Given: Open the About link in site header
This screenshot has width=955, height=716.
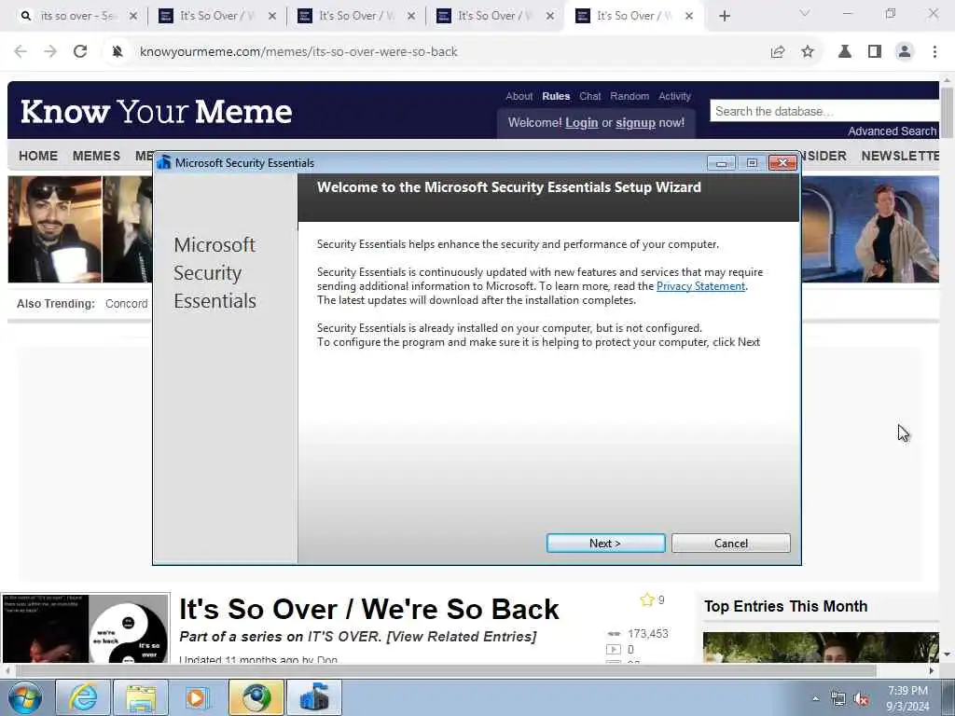Looking at the screenshot, I should pos(519,96).
